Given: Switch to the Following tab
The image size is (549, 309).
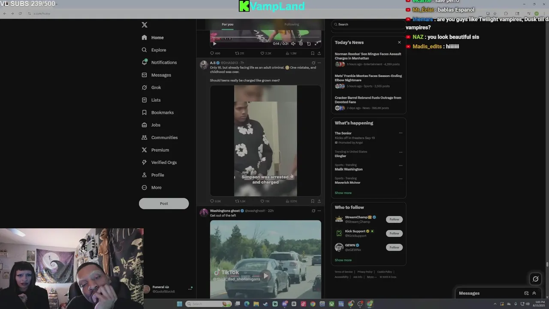Looking at the screenshot, I should (x=292, y=24).
